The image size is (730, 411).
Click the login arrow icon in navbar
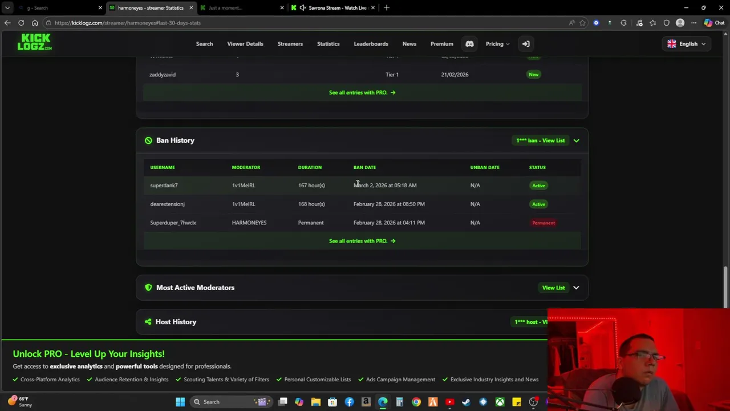[526, 44]
